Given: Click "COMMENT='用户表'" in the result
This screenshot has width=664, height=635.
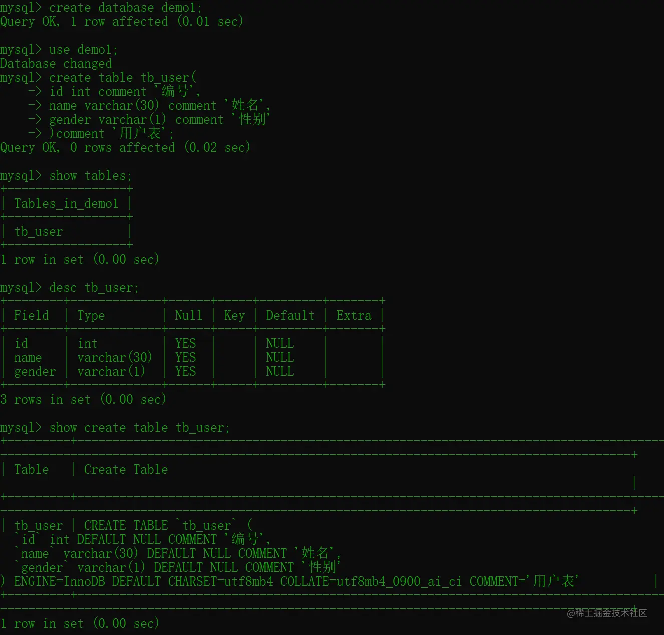Looking at the screenshot, I should tap(524, 582).
